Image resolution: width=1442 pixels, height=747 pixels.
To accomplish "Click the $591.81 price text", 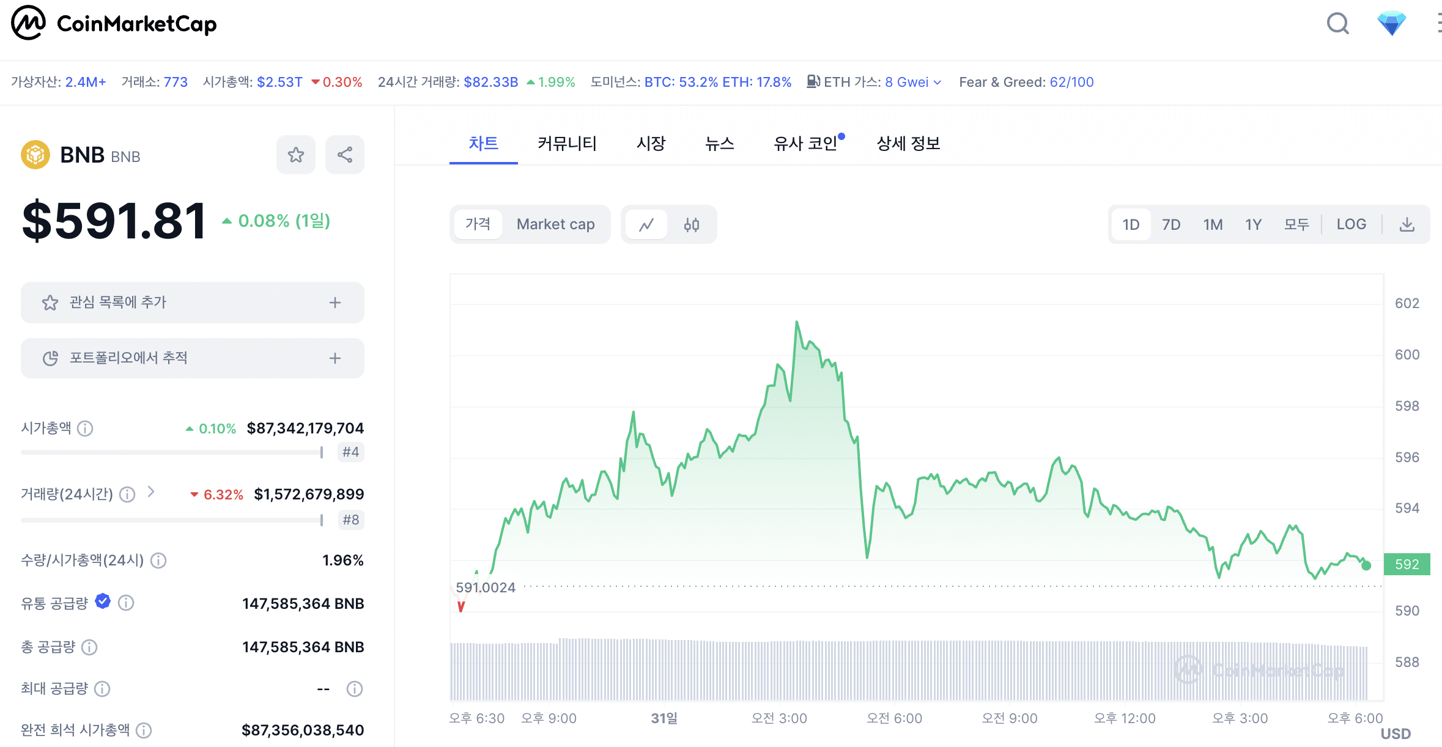I will (x=114, y=221).
